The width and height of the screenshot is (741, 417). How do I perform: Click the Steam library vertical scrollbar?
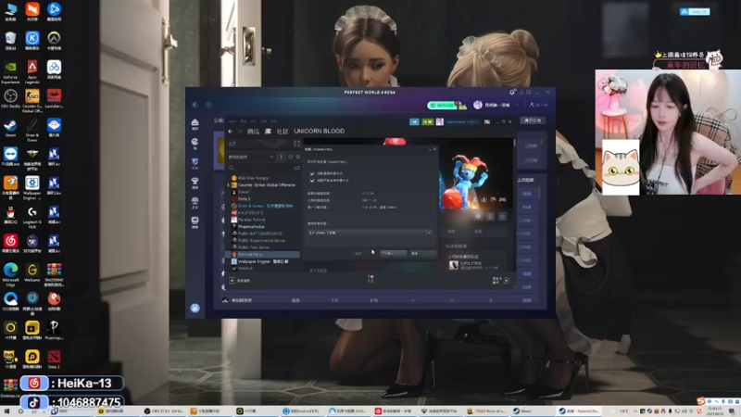(514, 144)
